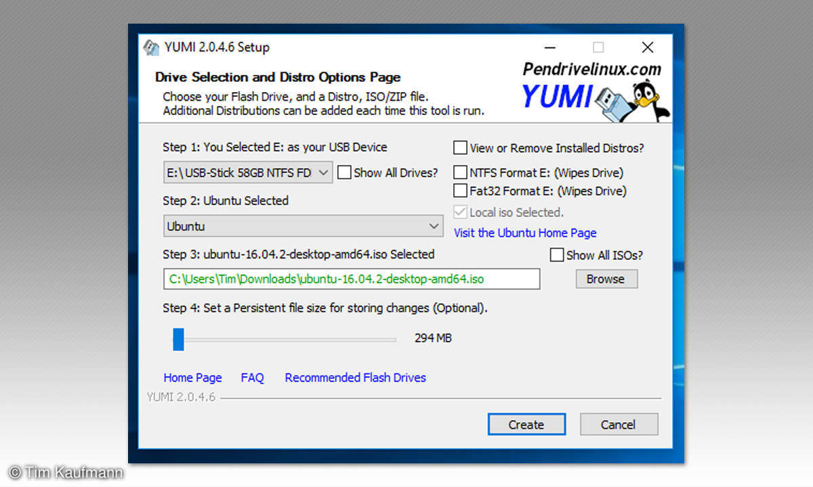Check View or Remove Installed Distros
Viewport: 813px width, 487px height.
click(460, 147)
